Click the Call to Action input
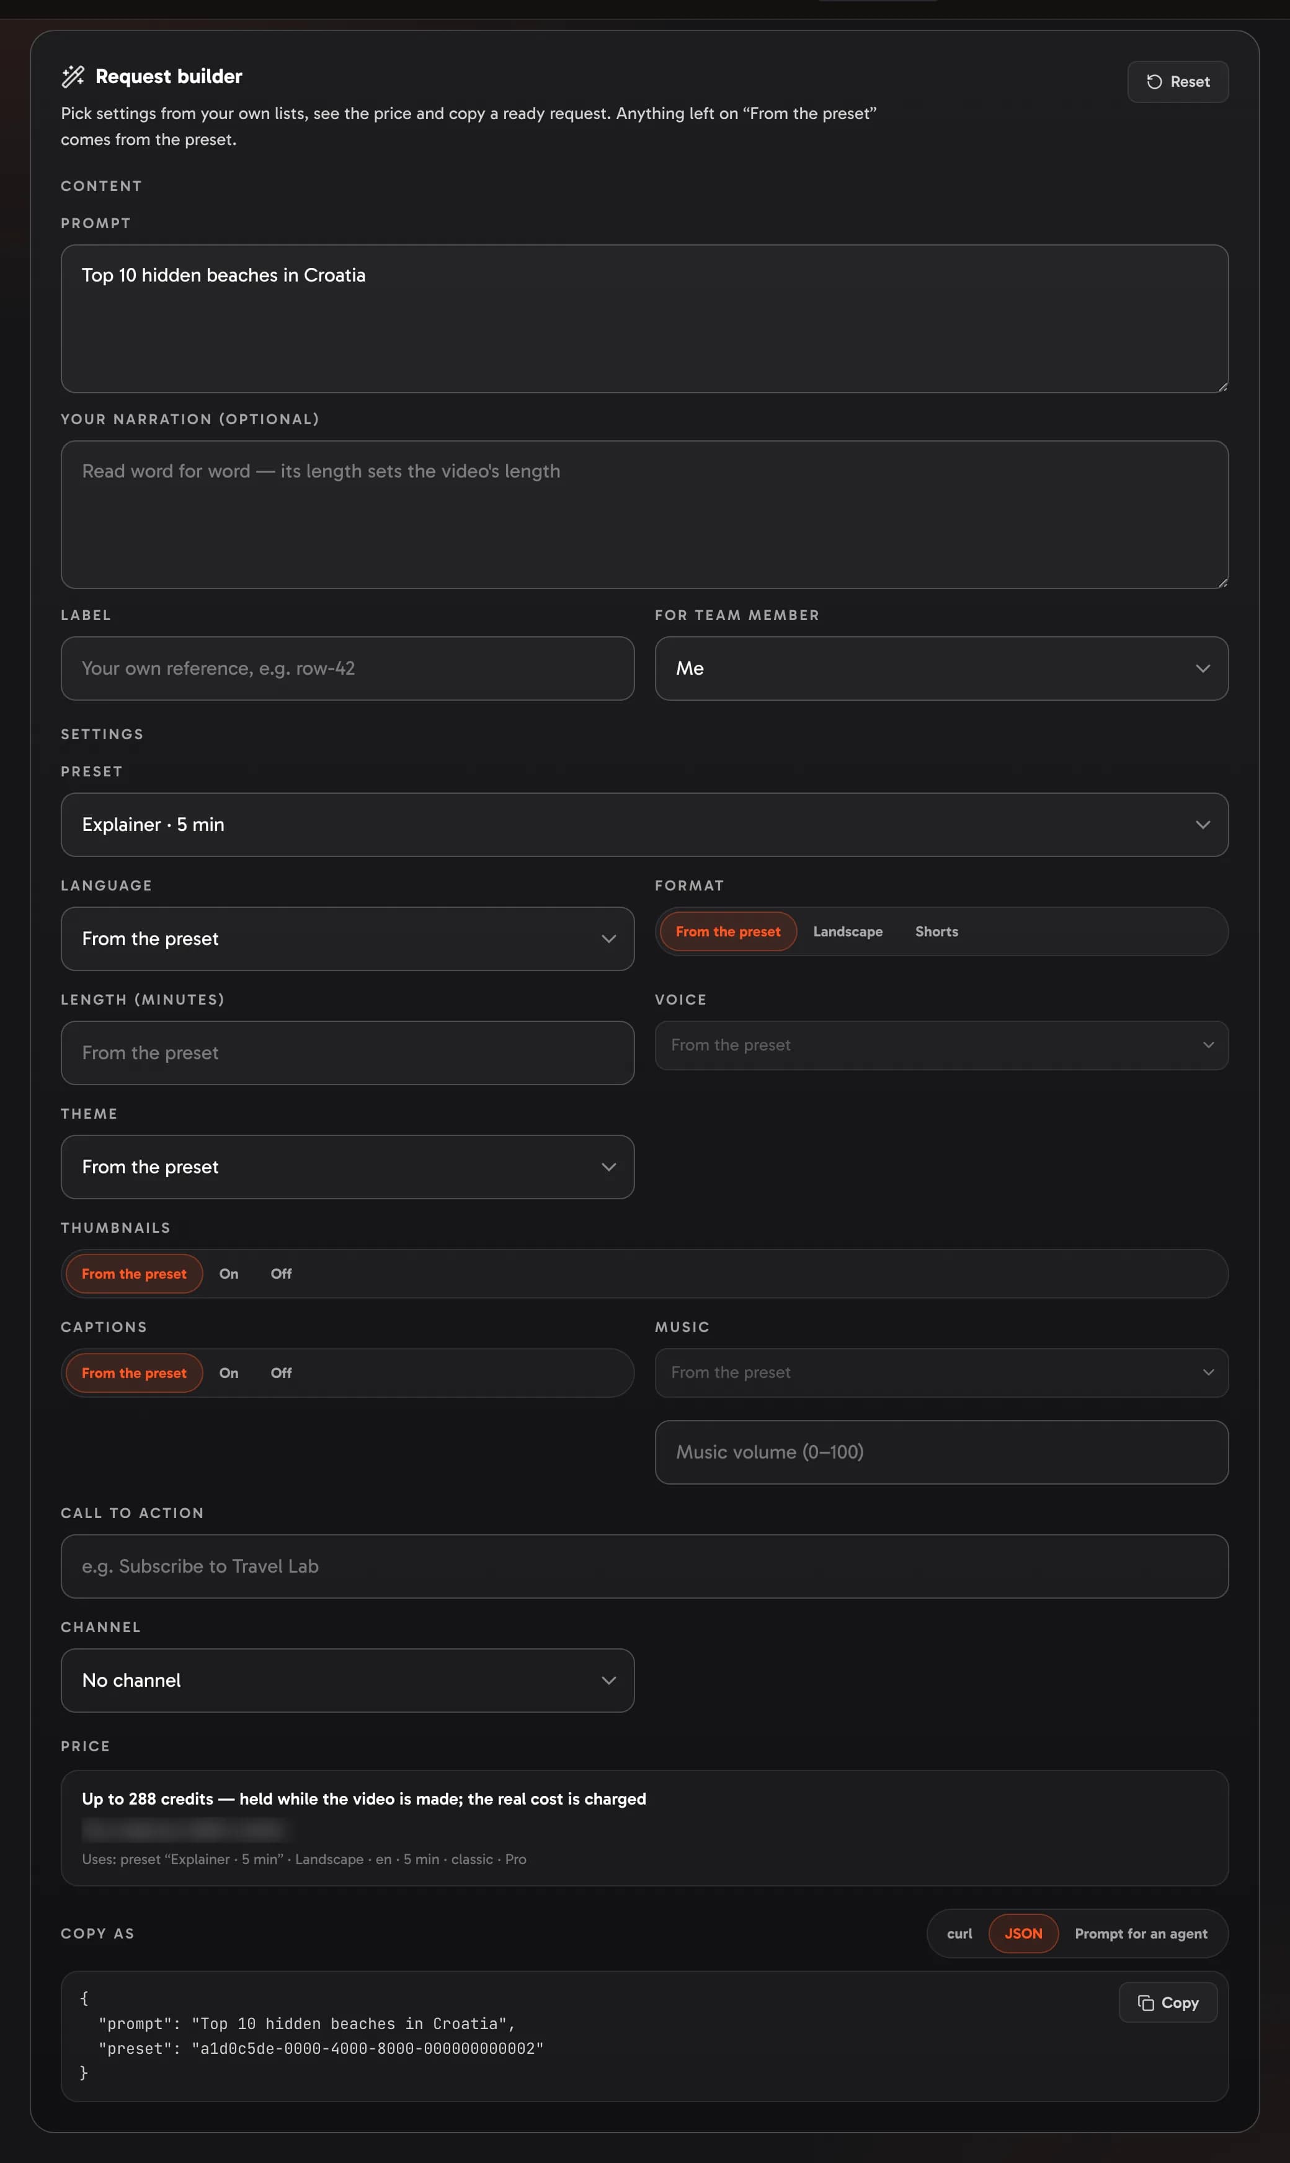This screenshot has height=2163, width=1290. 644,1566
